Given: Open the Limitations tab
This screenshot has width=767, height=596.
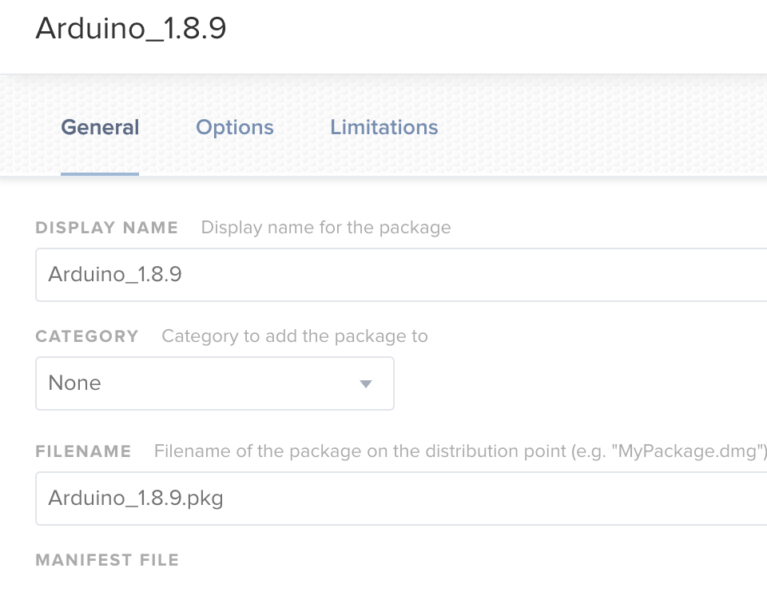Looking at the screenshot, I should pyautogui.click(x=384, y=127).
